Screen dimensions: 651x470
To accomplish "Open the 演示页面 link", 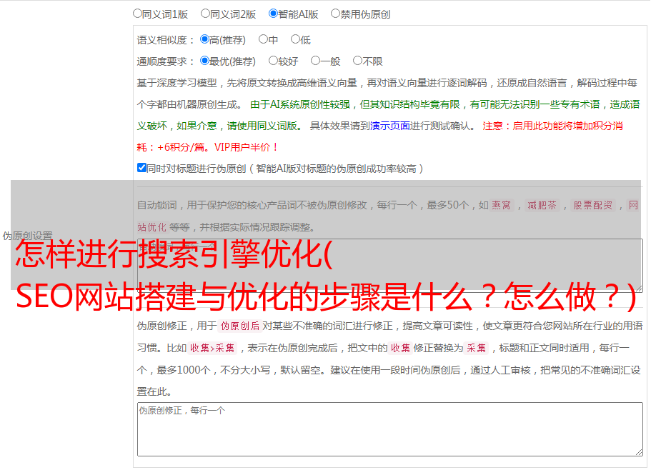I will (390, 126).
